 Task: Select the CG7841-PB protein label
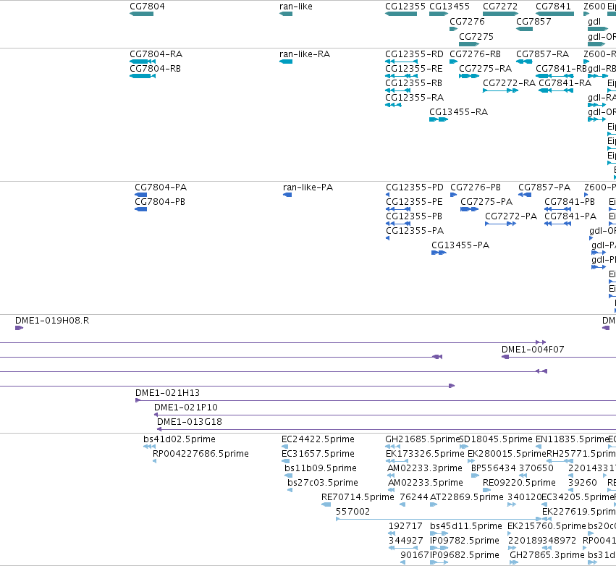570,201
